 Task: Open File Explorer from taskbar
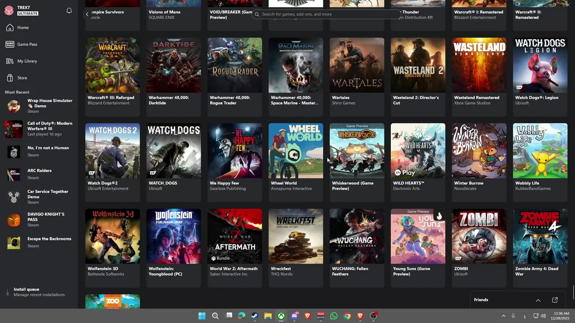point(268,316)
